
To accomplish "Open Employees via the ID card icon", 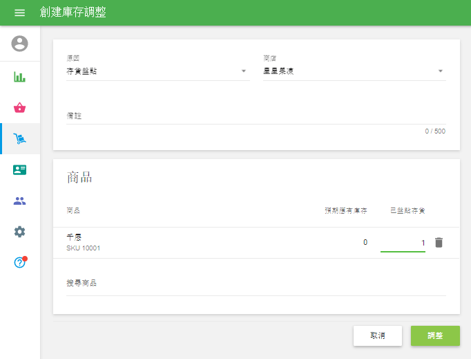I will pos(20,170).
